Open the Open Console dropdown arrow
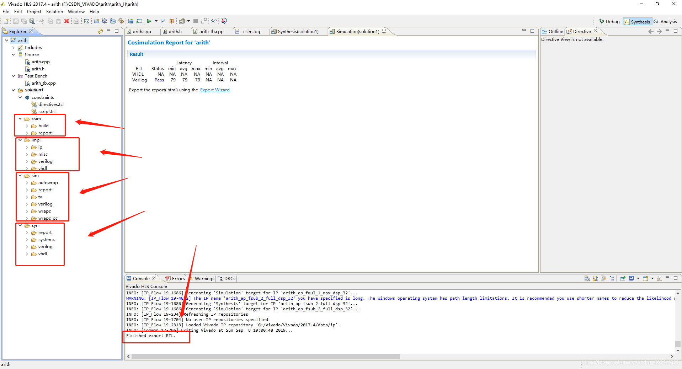682x369 pixels. 652,278
